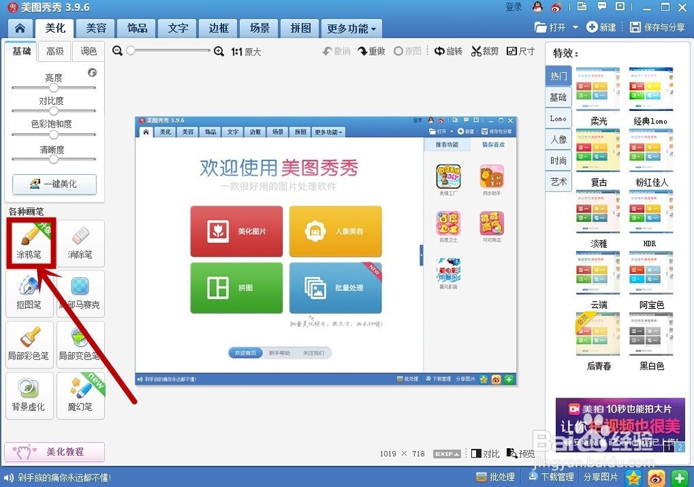
Task: Click the Weibo login icon in title bar
Action: (x=556, y=7)
